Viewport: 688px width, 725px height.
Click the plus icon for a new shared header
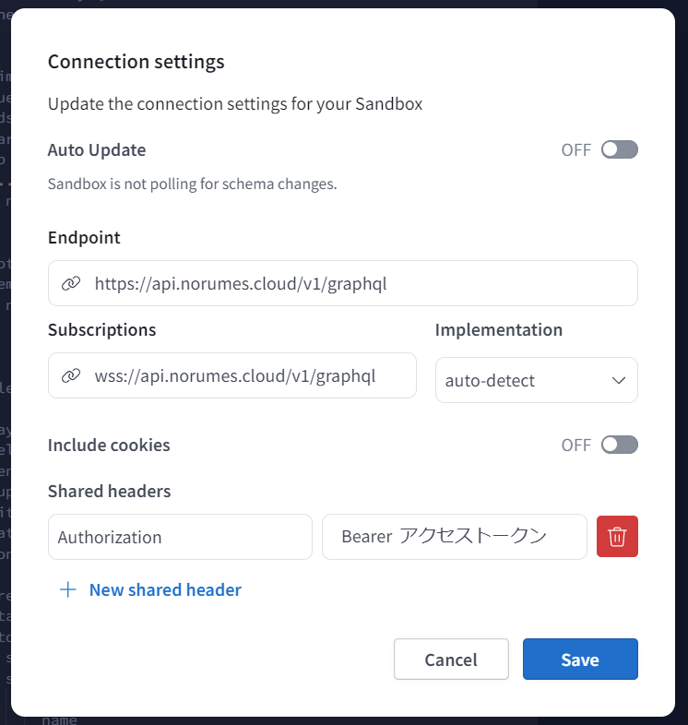coord(67,589)
